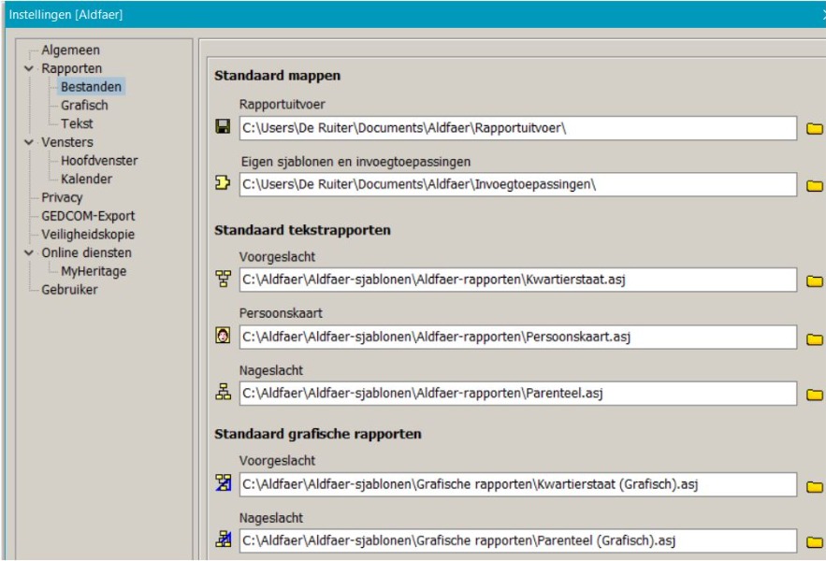Click folder icon for Kwartierstaat (Grafisch).asj
This screenshot has height=561, width=826.
click(814, 485)
